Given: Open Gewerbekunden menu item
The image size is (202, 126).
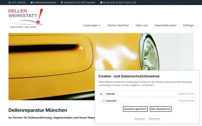Looking at the screenshot, I should coord(165,25).
